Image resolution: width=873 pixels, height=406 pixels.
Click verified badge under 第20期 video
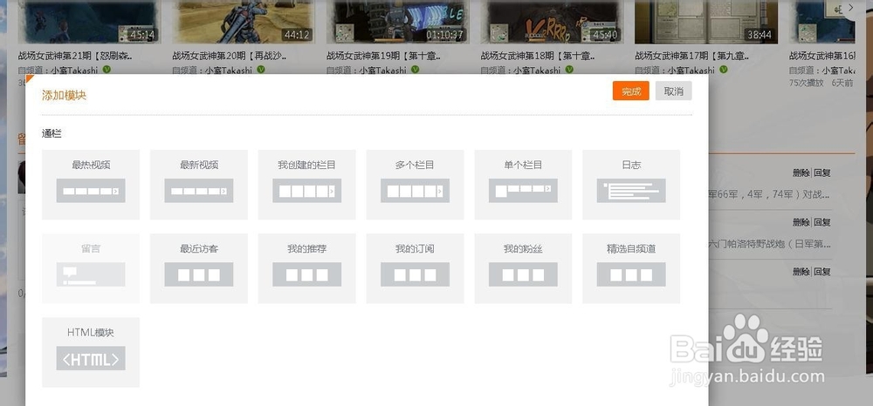[x=261, y=70]
